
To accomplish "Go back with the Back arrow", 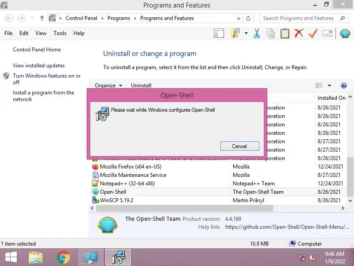I will (x=9, y=18).
